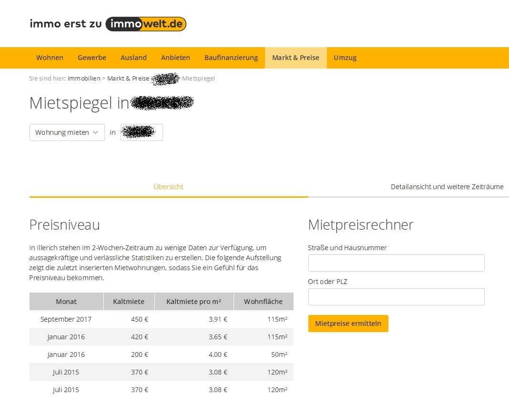This screenshot has width=509, height=405.
Task: Click the Mietpreise ermitteln button
Action: [348, 323]
